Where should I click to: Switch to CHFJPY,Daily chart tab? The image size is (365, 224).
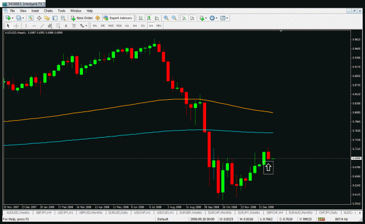point(328,212)
